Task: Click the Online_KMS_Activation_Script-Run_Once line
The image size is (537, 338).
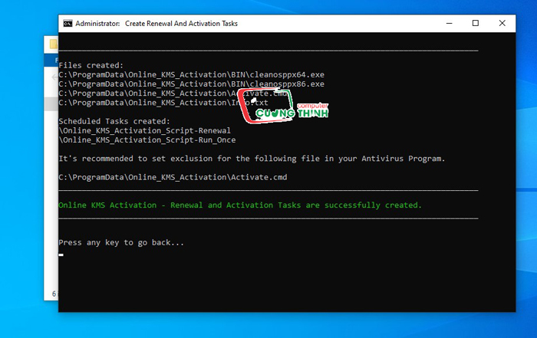Action: [147, 140]
